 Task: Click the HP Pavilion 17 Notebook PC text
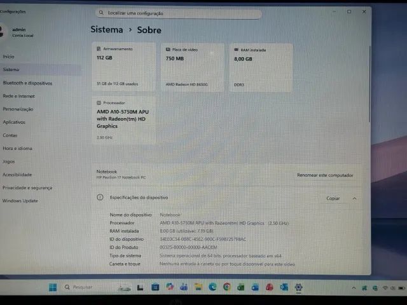[x=121, y=177]
